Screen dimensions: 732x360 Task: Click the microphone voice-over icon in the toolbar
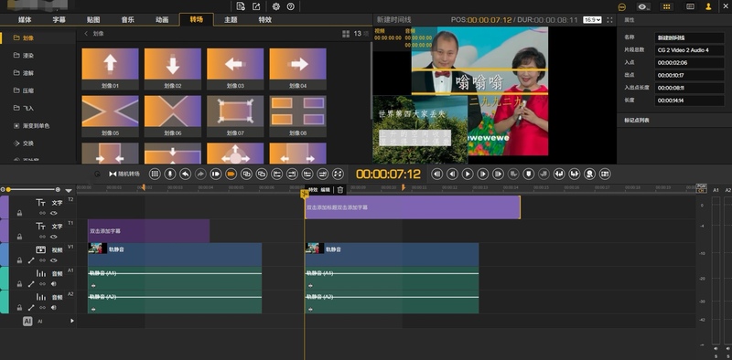point(170,174)
